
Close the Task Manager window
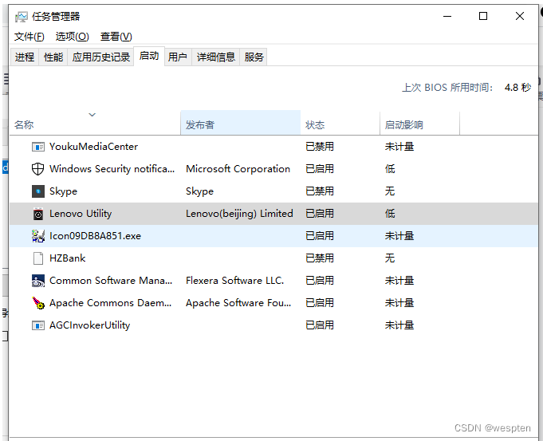519,16
